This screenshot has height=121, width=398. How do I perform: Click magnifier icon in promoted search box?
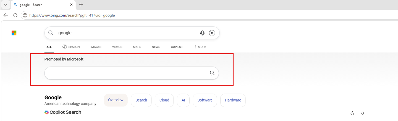click(212, 73)
